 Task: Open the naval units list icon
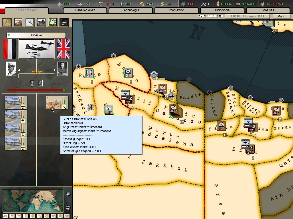(x=41, y=22)
